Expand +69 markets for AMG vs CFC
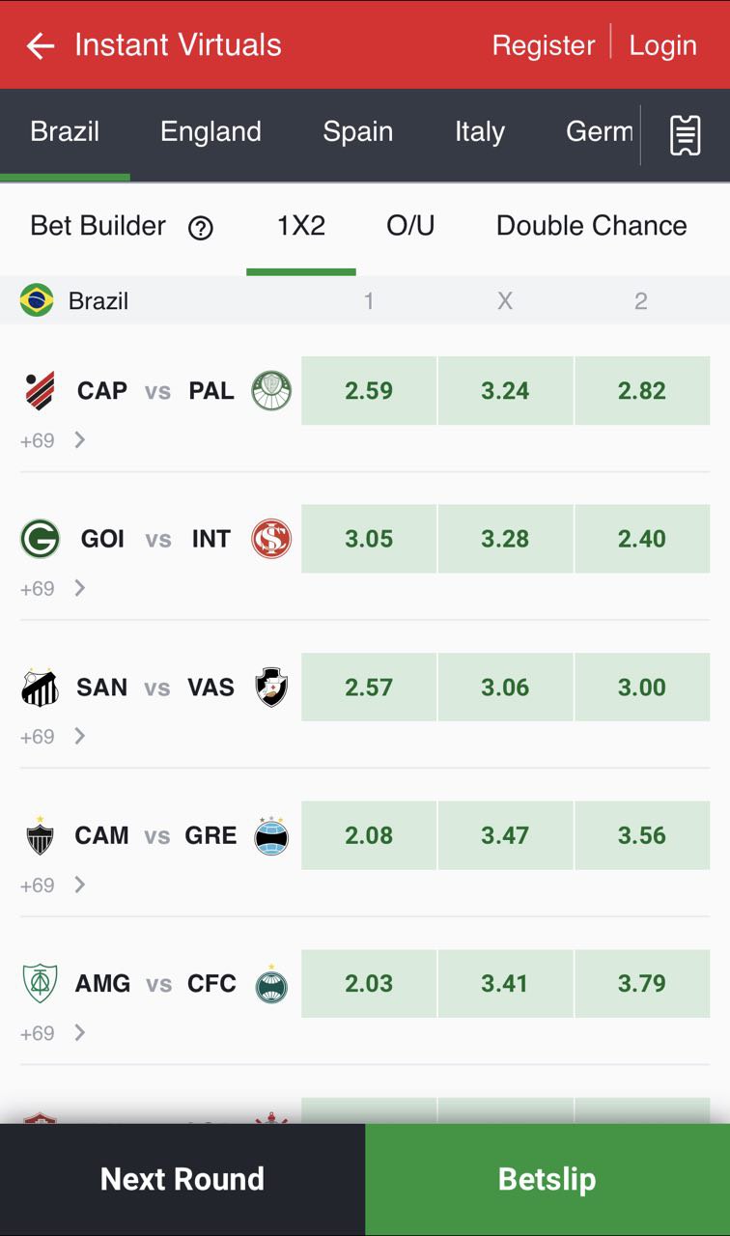The height and width of the screenshot is (1236, 730). (53, 1033)
